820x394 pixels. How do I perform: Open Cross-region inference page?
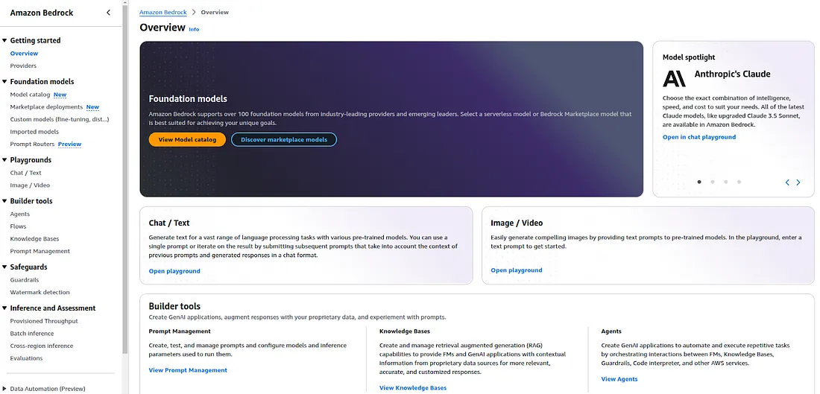click(x=41, y=346)
